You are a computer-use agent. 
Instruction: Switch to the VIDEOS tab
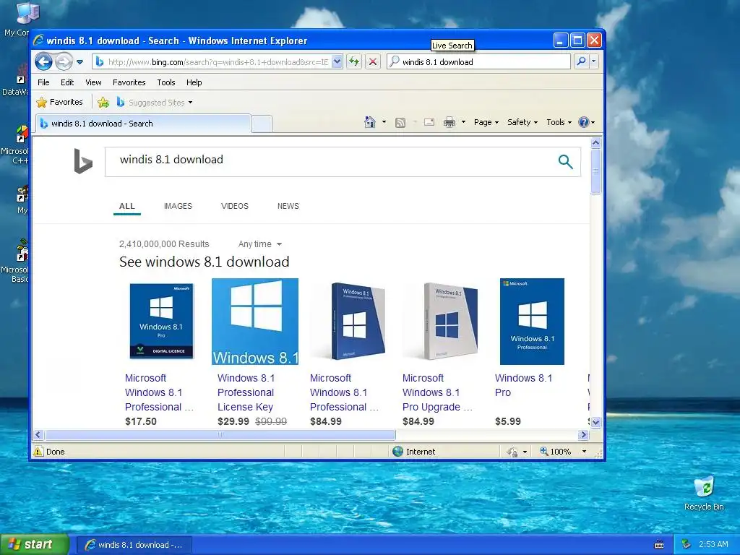tap(235, 206)
